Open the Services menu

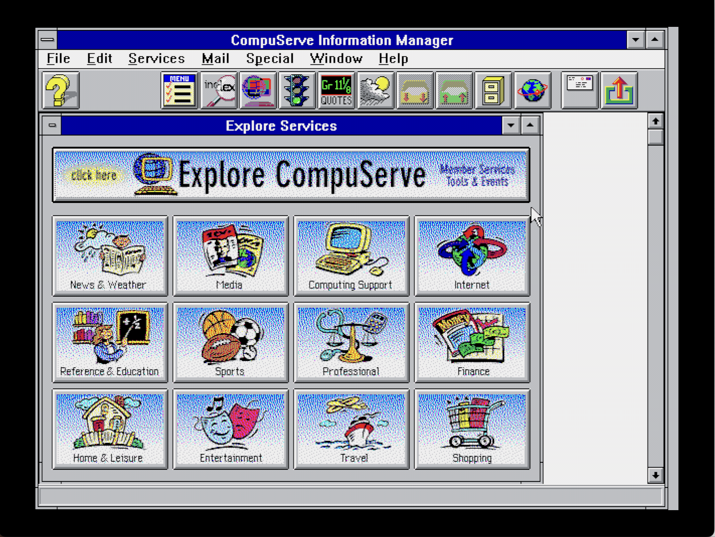pyautogui.click(x=157, y=59)
